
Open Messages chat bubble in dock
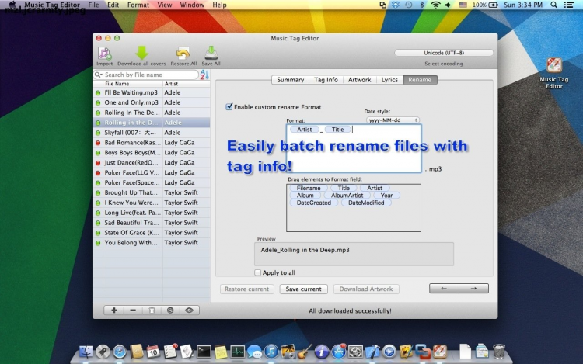(254, 352)
